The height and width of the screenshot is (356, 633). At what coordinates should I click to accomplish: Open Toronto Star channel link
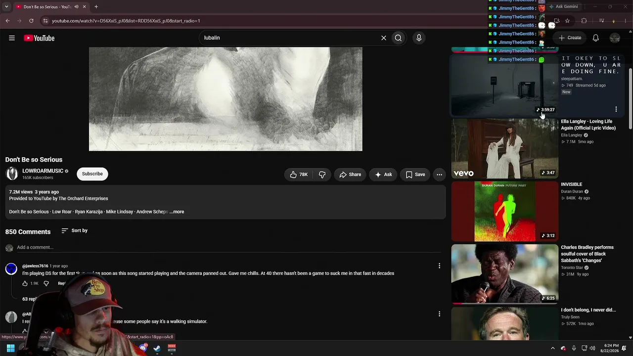coord(572,267)
